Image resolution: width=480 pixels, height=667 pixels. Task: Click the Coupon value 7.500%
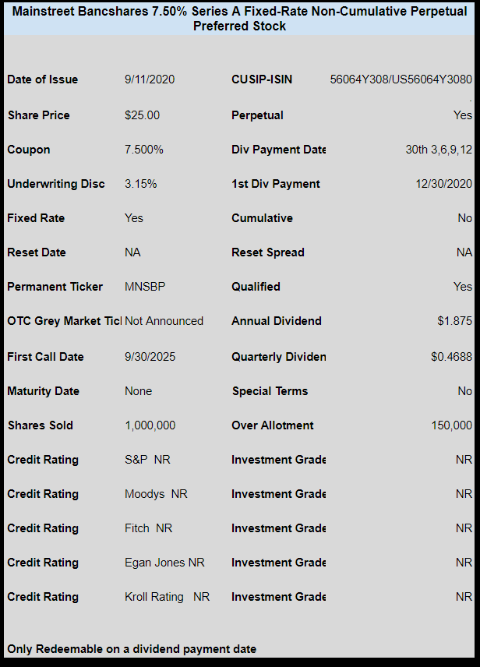pos(144,150)
